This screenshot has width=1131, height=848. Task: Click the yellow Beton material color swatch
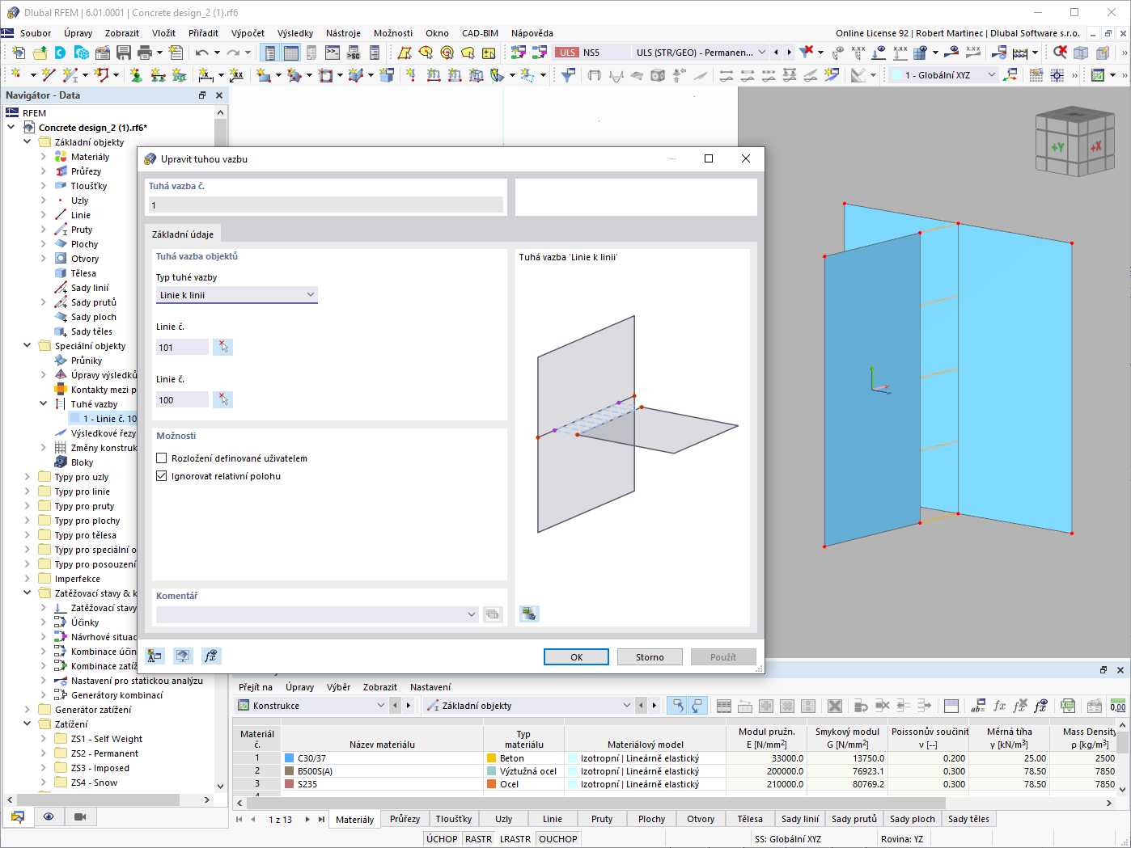pos(491,758)
